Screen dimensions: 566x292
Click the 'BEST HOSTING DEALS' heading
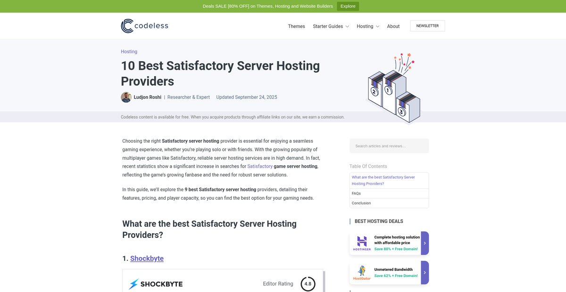(x=379, y=221)
